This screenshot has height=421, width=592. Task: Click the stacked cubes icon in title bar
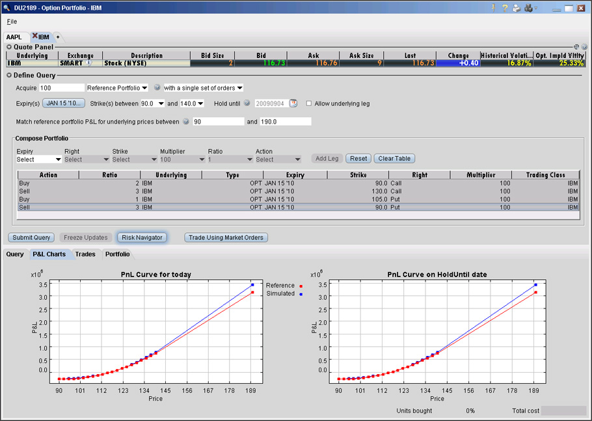[x=528, y=8]
